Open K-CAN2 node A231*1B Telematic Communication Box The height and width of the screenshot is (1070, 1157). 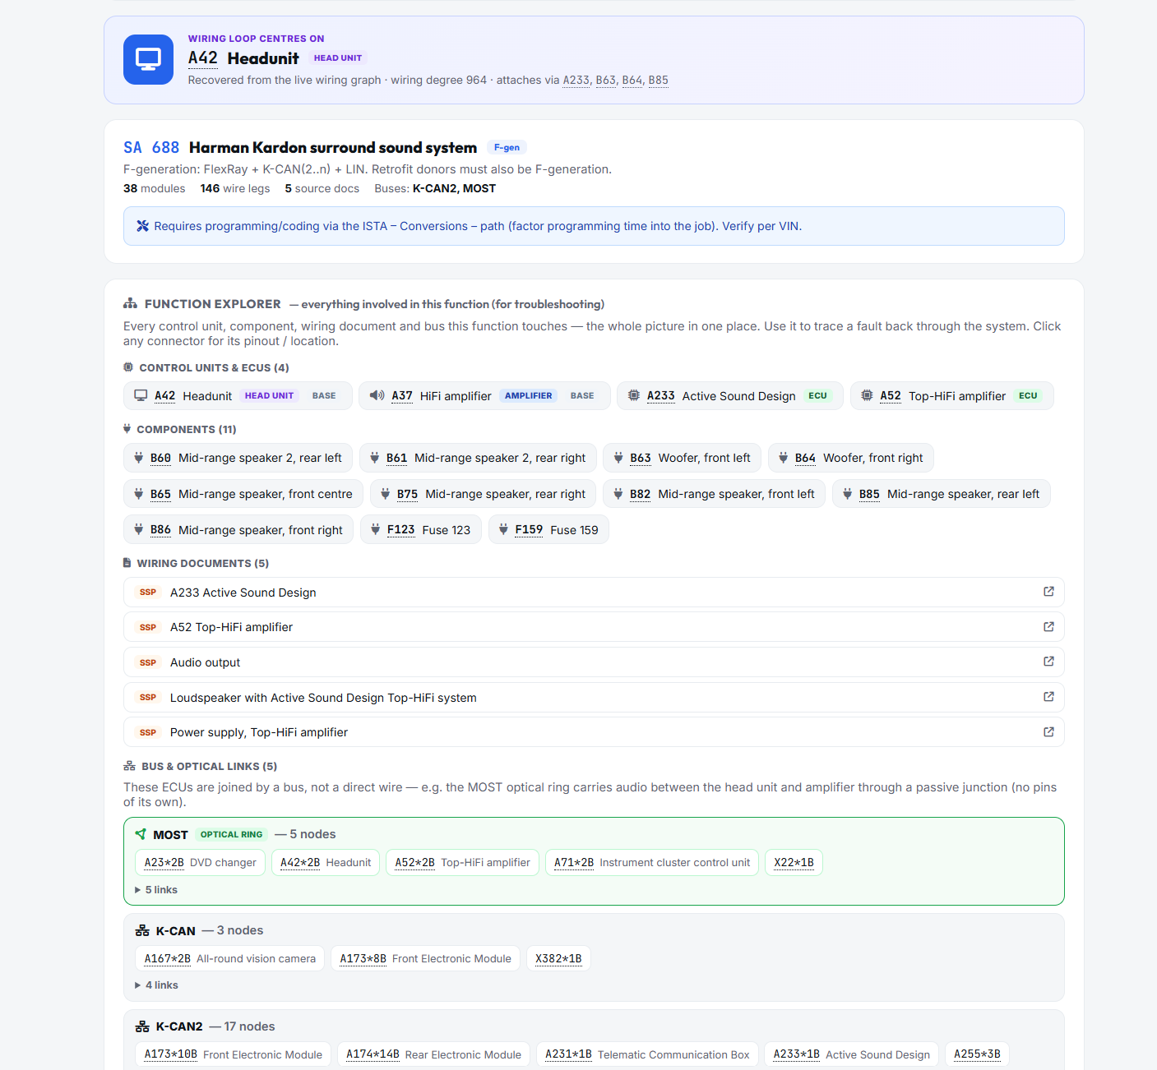[x=647, y=1055]
